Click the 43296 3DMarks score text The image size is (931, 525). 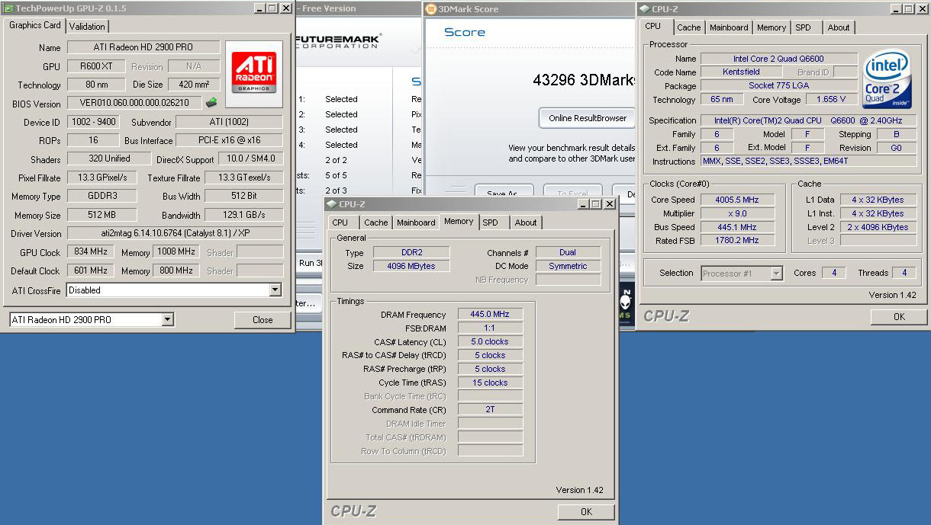click(x=584, y=80)
